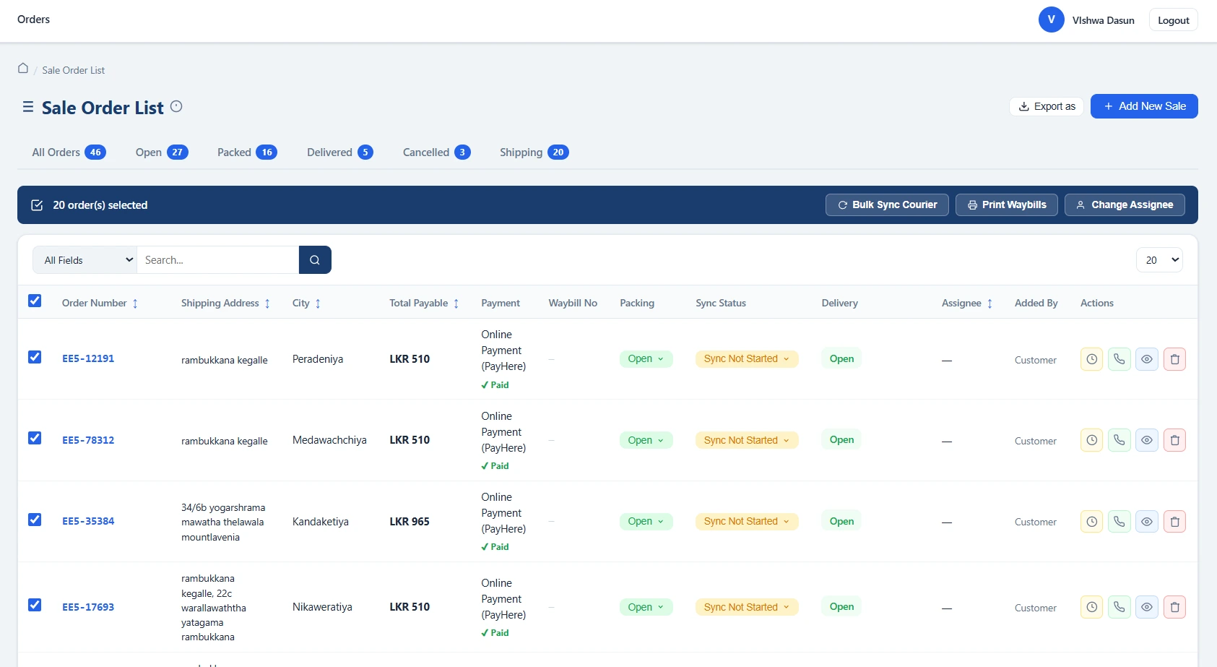Screen dimensions: 1217x667
Task: Click the Add New Sale button
Action: click(1144, 106)
